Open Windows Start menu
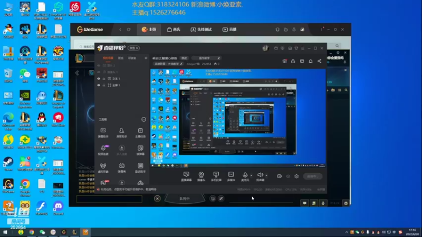Viewport: 422px width, 237px height. 5,232
